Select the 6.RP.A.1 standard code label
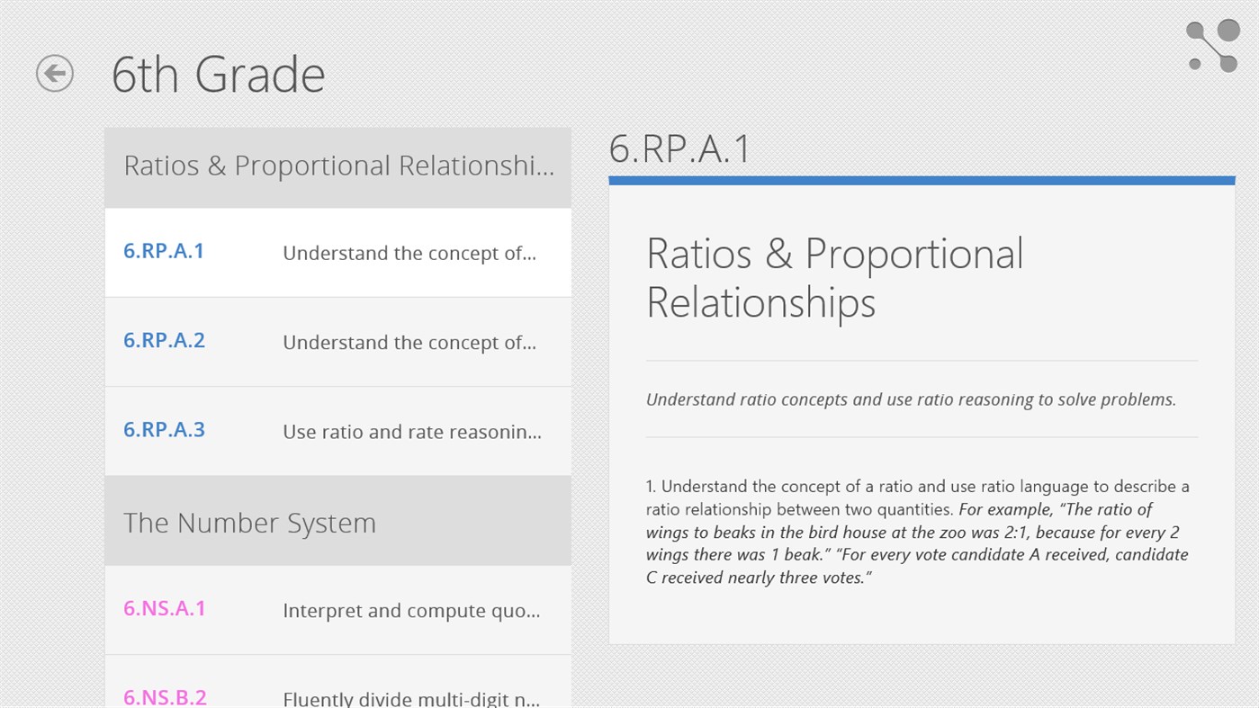 pyautogui.click(x=163, y=251)
